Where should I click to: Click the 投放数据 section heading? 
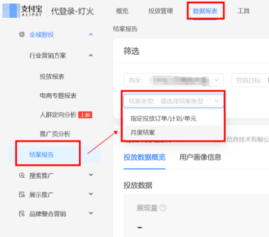pyautogui.click(x=138, y=185)
